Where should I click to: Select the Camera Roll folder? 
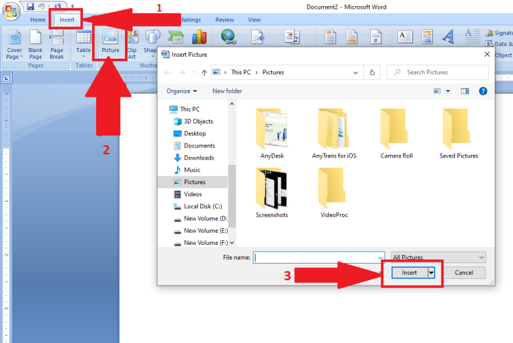pyautogui.click(x=396, y=133)
